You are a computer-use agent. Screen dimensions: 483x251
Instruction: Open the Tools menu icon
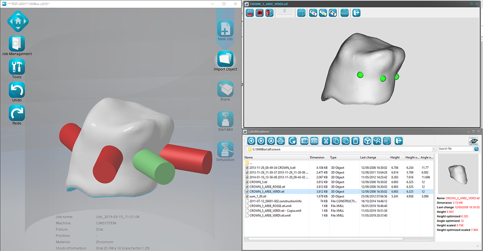tap(17, 67)
